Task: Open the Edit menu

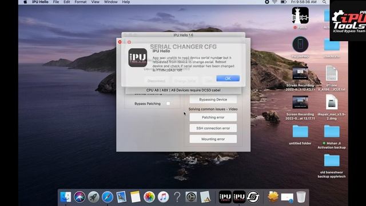Action: coord(67,2)
